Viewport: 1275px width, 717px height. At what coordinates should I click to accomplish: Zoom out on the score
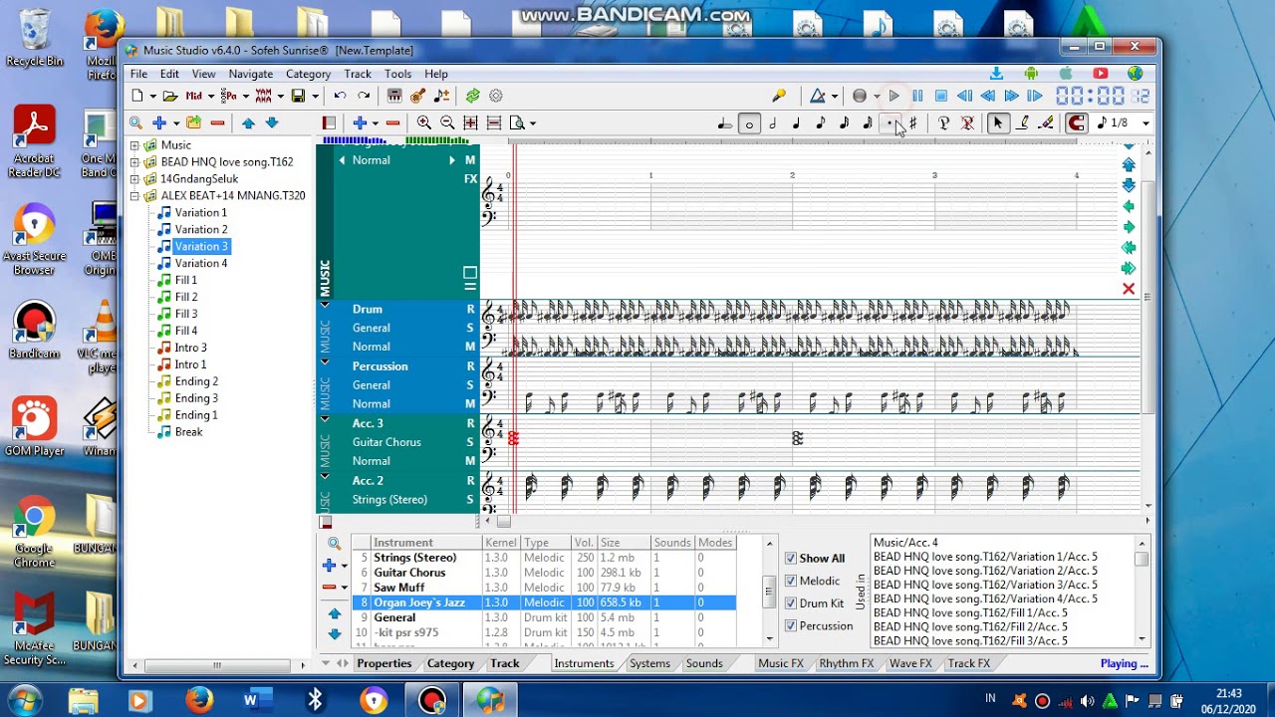447,122
